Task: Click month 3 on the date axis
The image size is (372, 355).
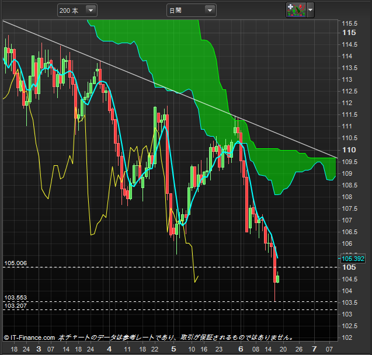Action: pos(39,349)
